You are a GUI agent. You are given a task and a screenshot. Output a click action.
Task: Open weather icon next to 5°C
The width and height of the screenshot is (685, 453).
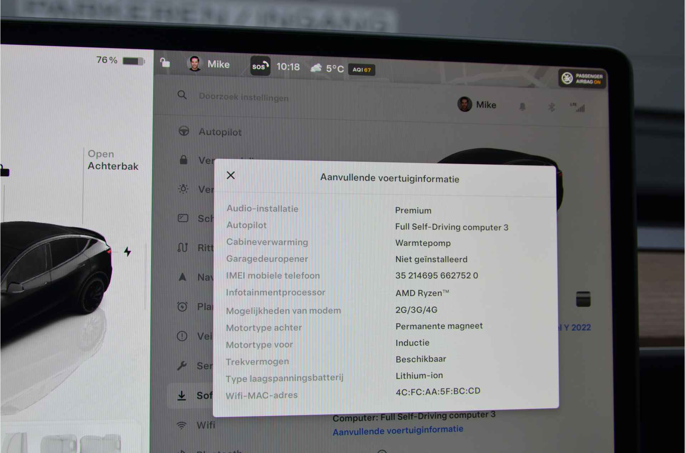(316, 68)
